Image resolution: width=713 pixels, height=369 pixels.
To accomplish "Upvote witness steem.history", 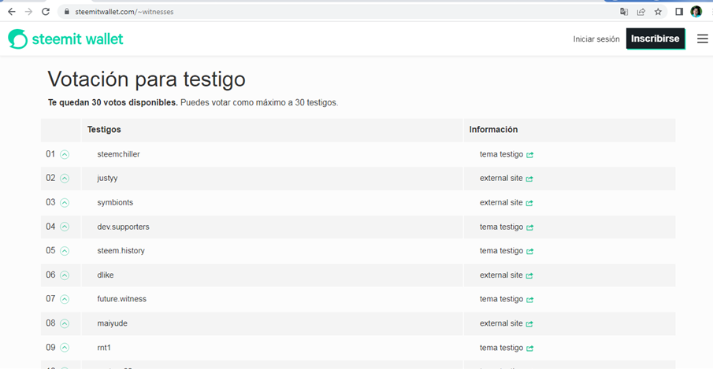I will (65, 251).
